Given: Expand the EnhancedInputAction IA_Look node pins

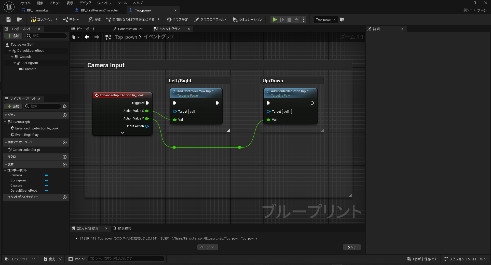Looking at the screenshot, I should pyautogui.click(x=122, y=133).
